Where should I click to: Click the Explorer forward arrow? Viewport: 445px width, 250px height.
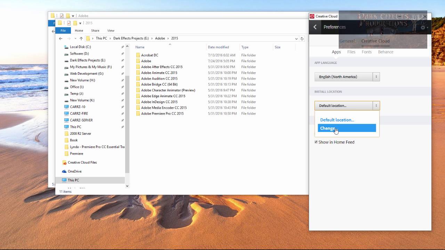[x=69, y=39]
